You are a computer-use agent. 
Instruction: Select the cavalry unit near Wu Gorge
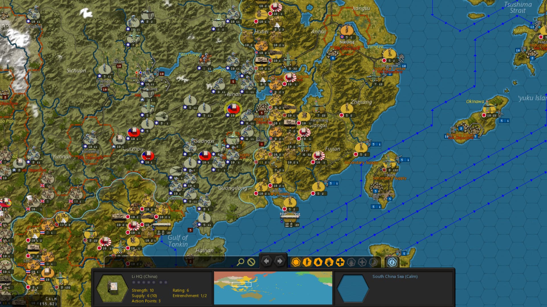point(205,60)
